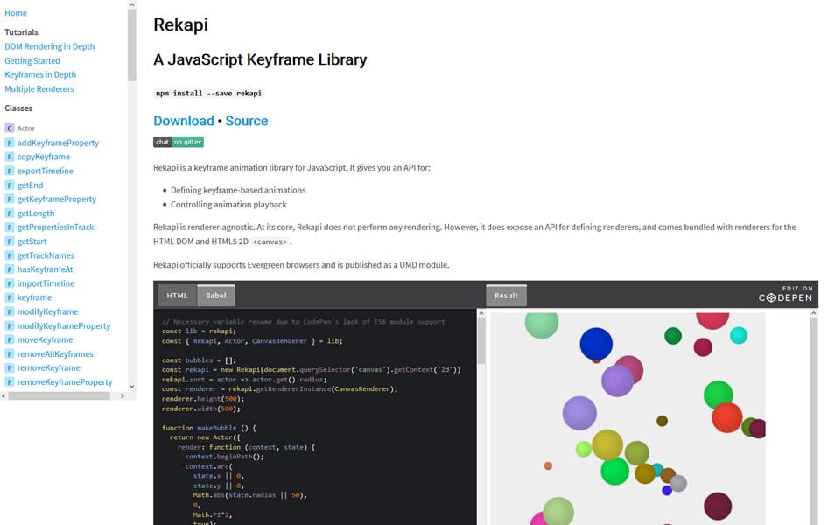
Task: Show the Result tab
Action: tap(506, 296)
